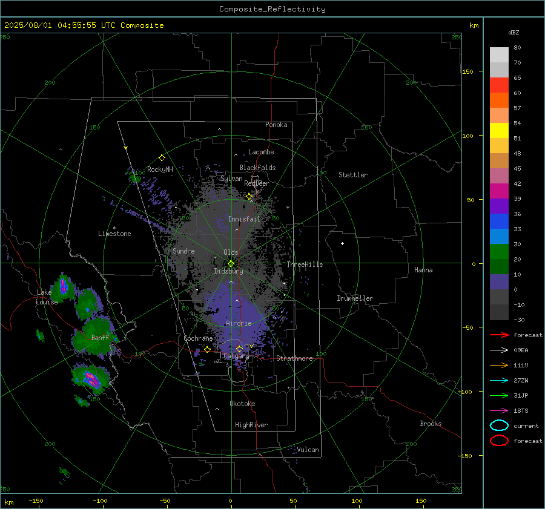Click the Airdrie city label
The width and height of the screenshot is (545, 509).
[239, 323]
